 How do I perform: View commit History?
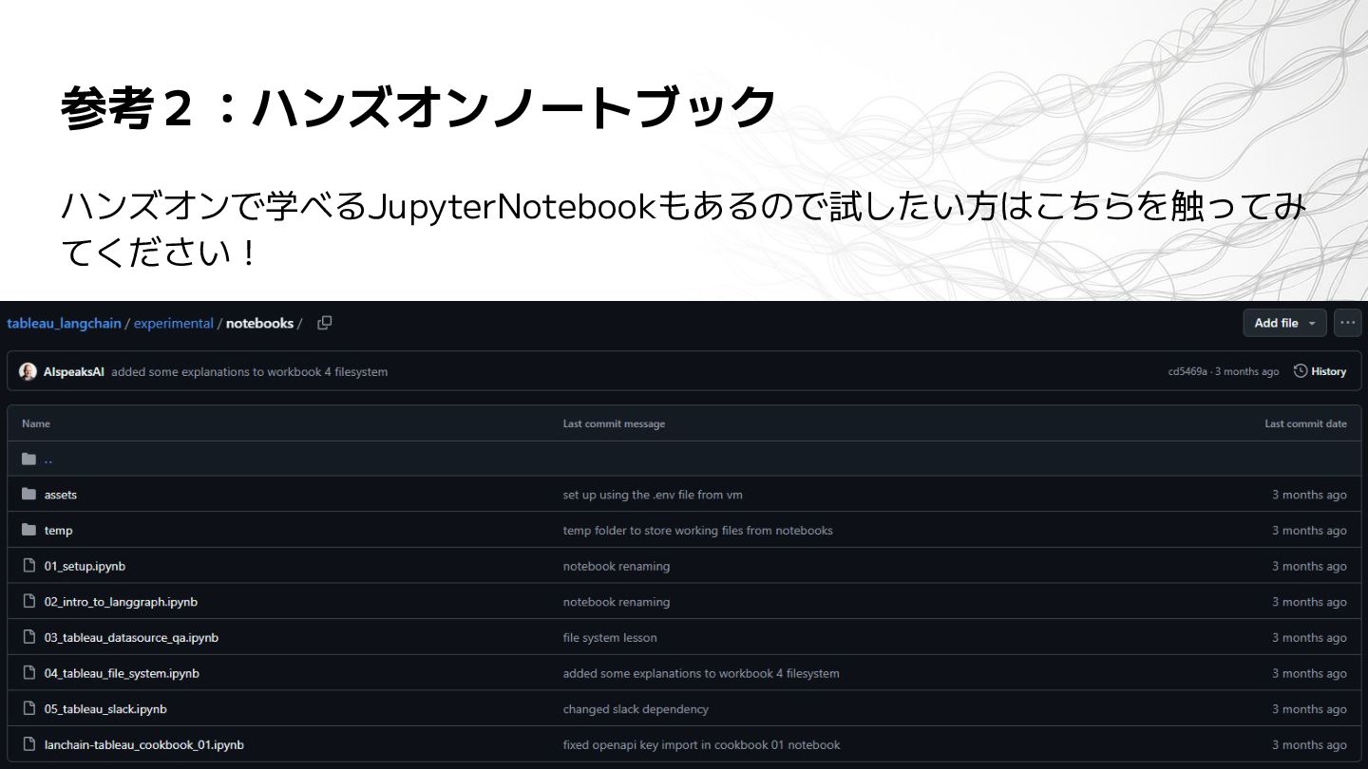tap(1320, 371)
